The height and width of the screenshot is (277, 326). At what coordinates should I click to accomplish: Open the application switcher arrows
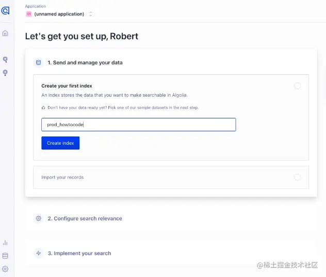point(90,14)
